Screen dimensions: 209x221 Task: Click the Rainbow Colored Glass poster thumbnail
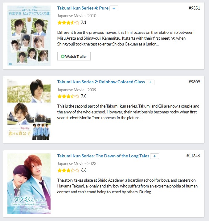(x=29, y=109)
